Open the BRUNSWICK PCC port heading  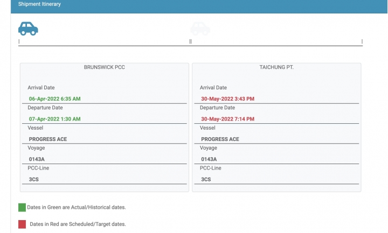coord(105,67)
